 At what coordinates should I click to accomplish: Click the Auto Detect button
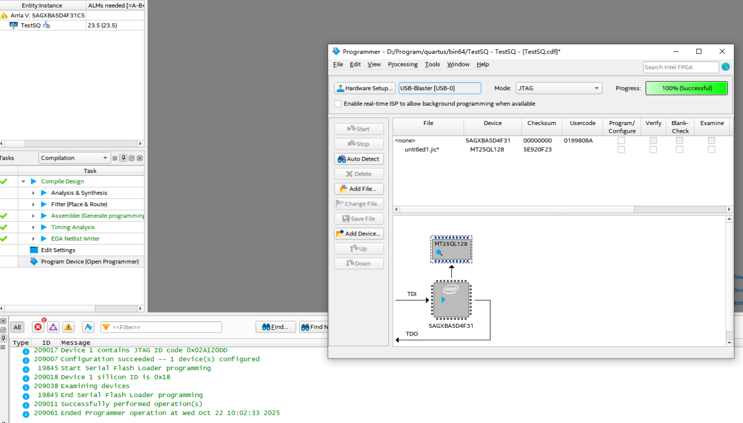coord(359,159)
